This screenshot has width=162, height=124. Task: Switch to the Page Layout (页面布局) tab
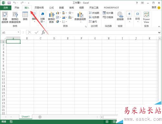click(x=39, y=7)
